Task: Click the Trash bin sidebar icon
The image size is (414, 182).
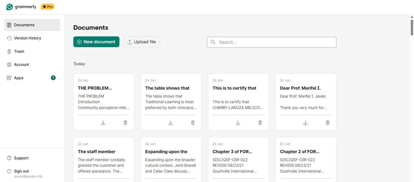Action: coord(9,51)
